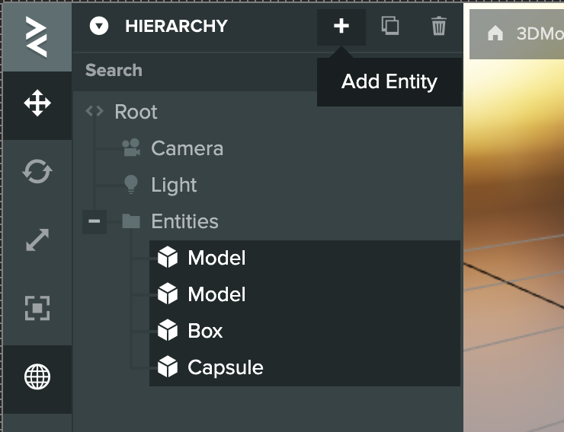564x432 pixels.
Task: Select the Translate gizmo tool
Action: (37, 104)
